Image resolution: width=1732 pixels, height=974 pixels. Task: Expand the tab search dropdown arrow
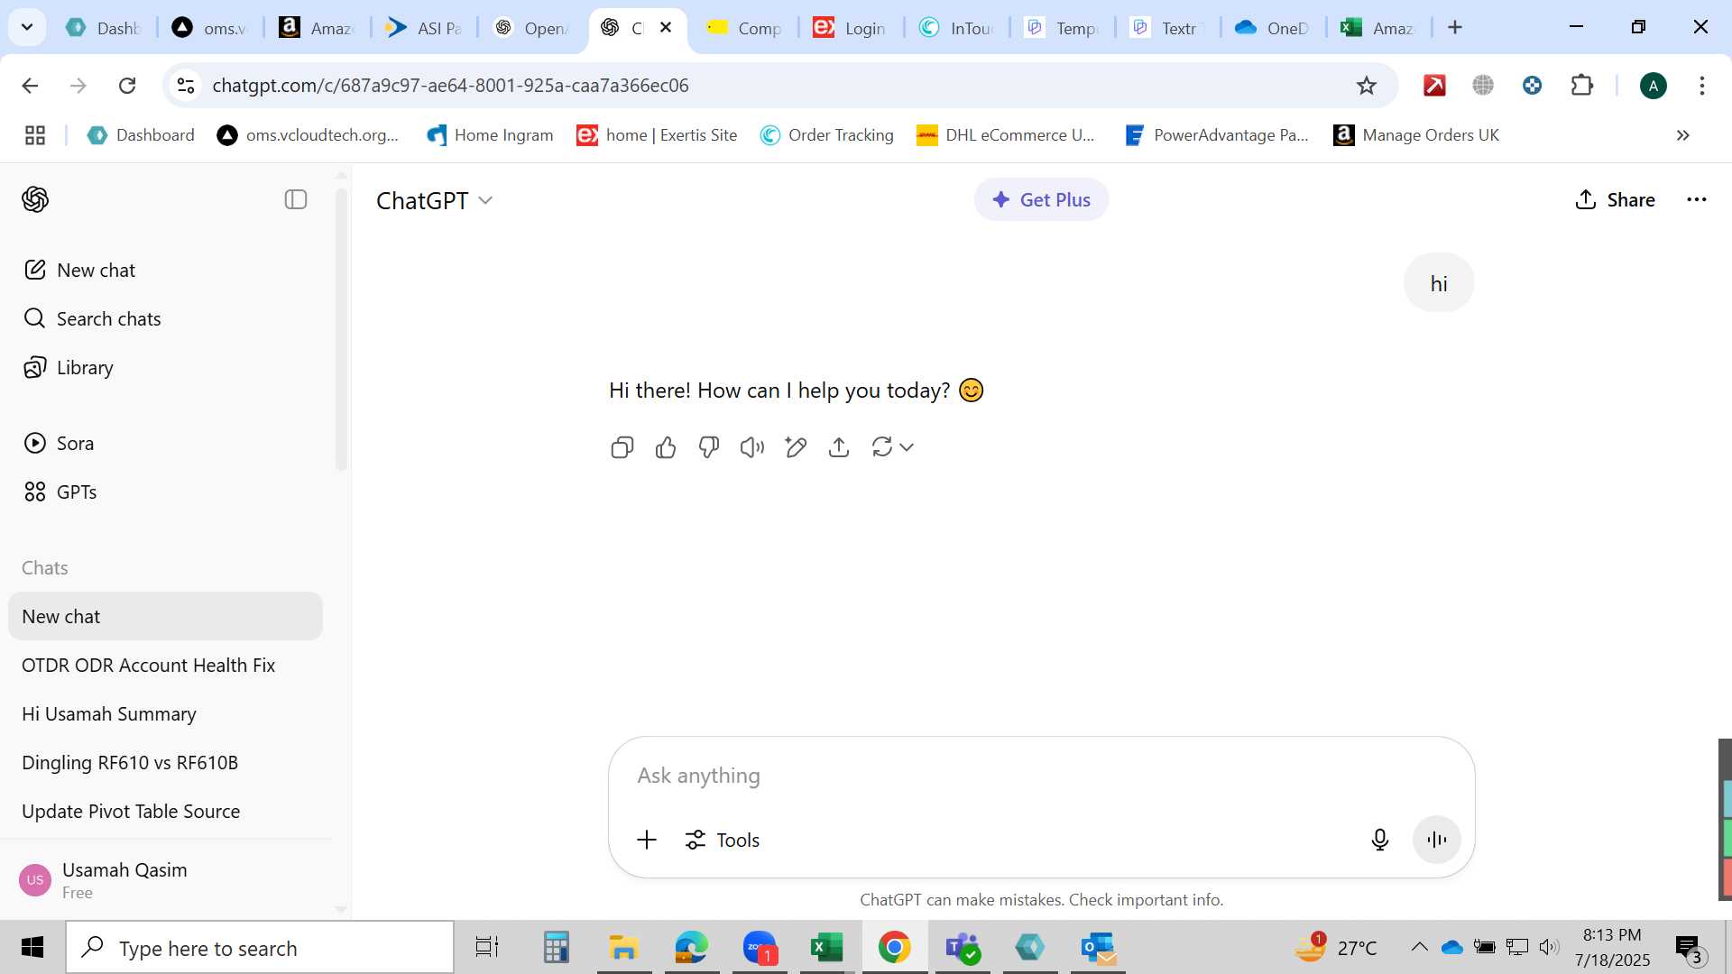[x=27, y=27]
